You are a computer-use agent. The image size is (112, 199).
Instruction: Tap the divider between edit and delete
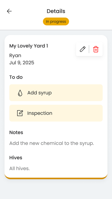click(89, 49)
